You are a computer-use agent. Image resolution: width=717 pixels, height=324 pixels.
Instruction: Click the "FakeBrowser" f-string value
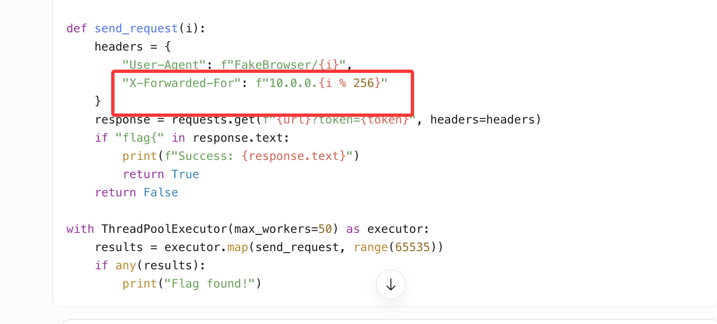272,65
